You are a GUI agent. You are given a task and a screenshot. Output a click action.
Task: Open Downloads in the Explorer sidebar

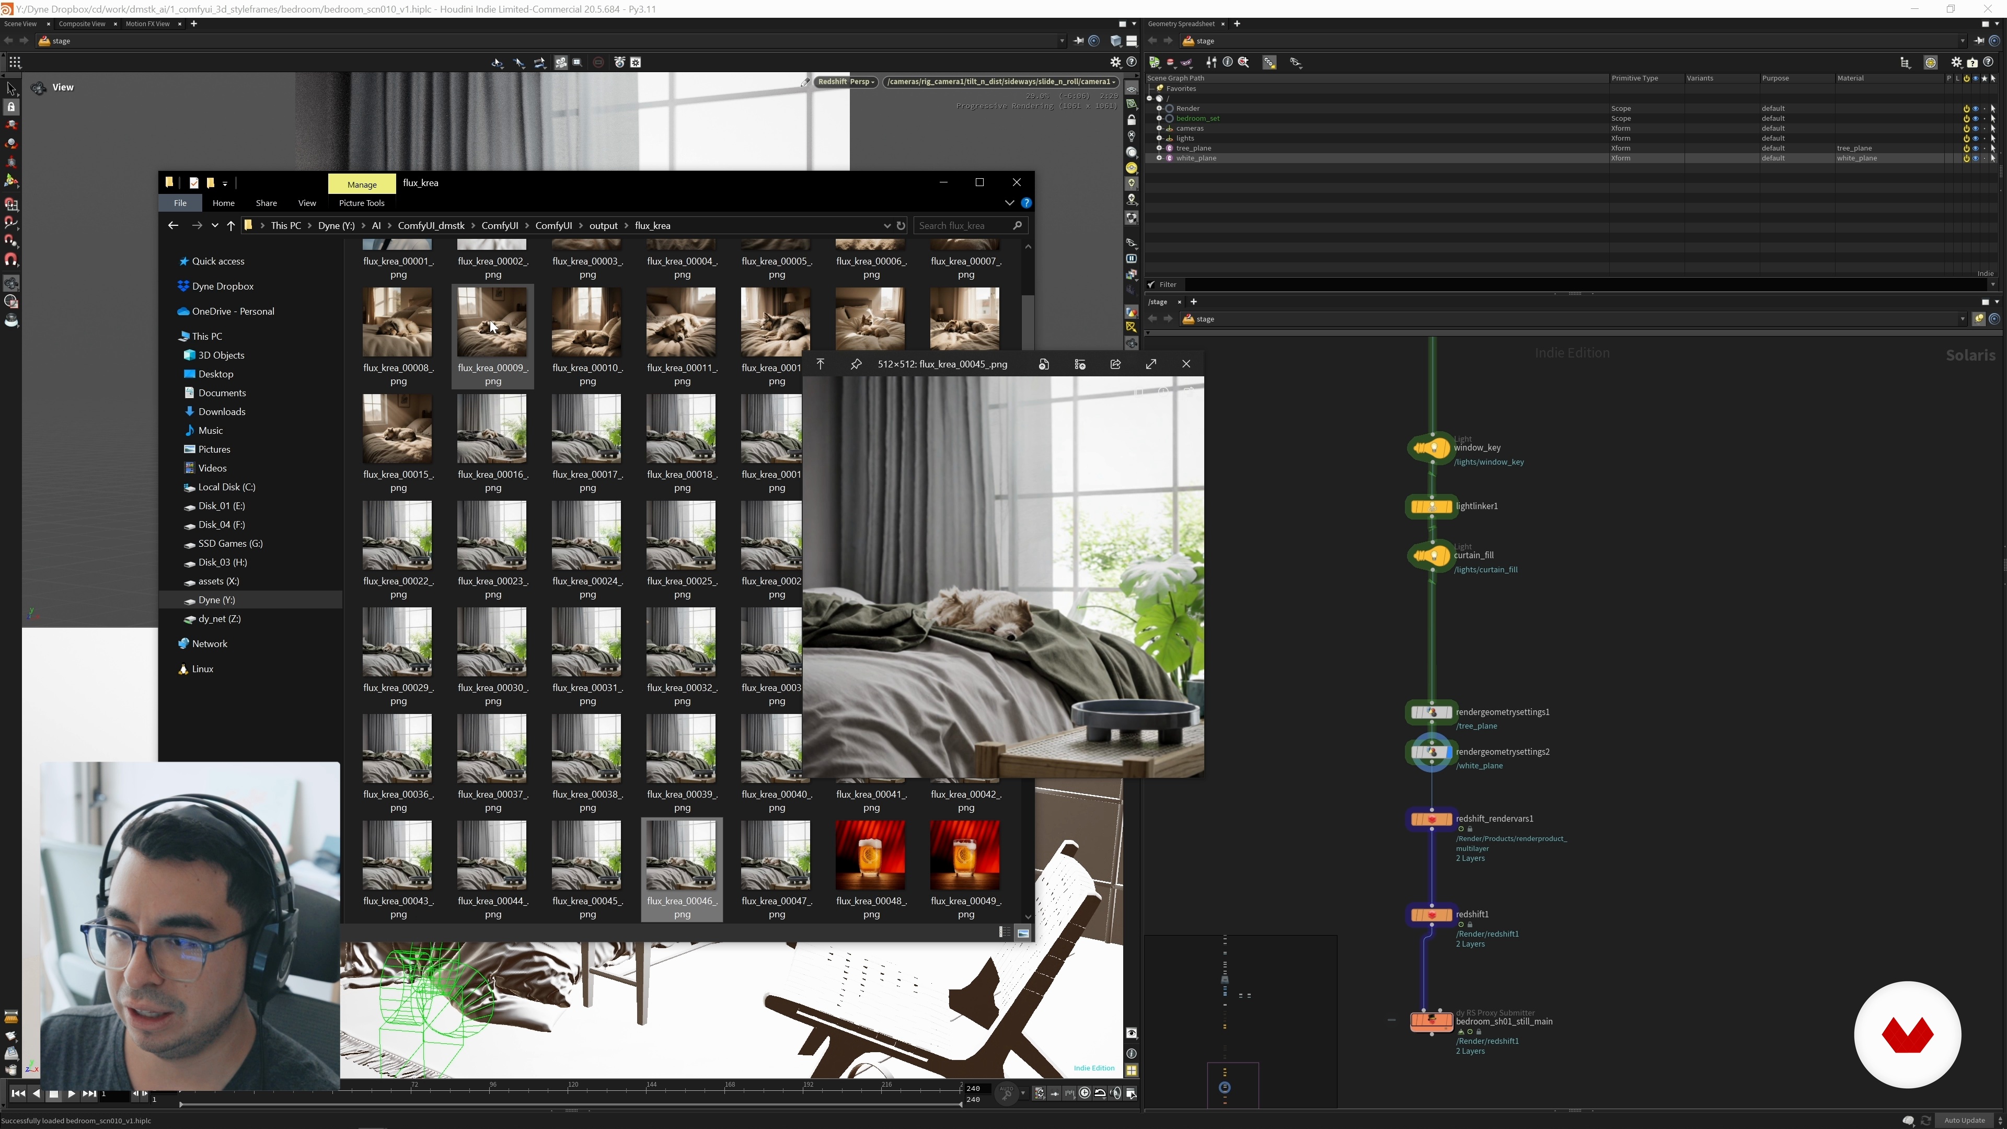pyautogui.click(x=221, y=411)
